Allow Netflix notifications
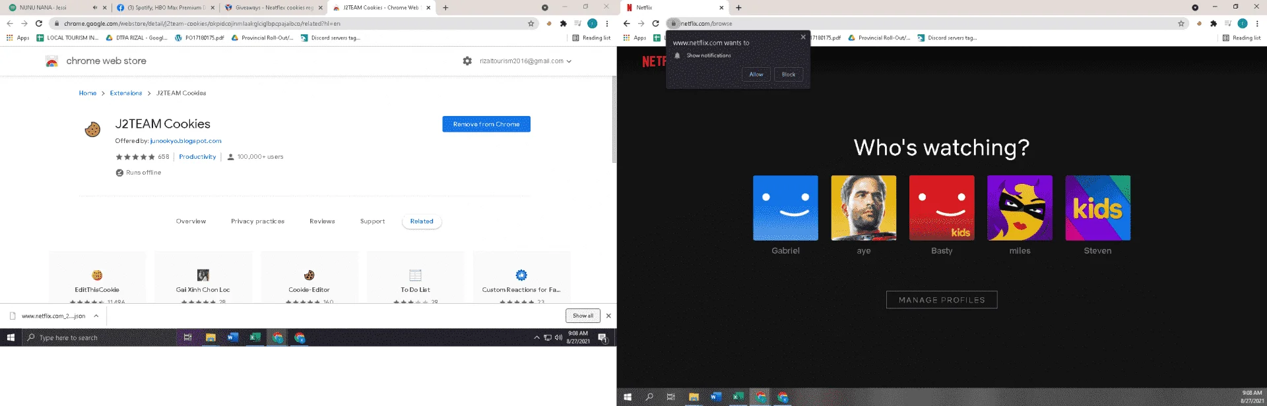Image resolution: width=1267 pixels, height=406 pixels. point(756,74)
